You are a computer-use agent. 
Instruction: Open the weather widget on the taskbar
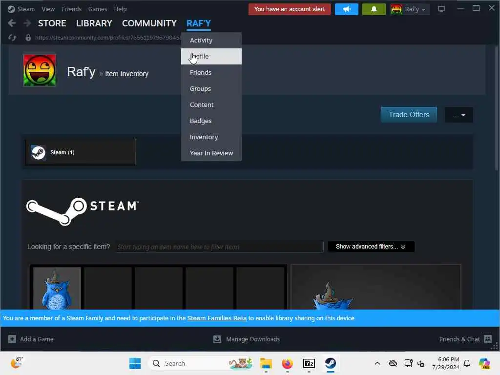coord(17,363)
